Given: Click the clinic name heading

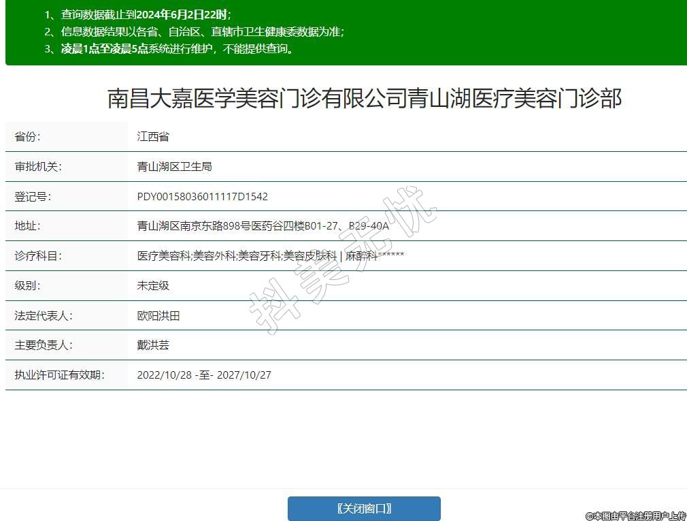Looking at the screenshot, I should tap(365, 99).
